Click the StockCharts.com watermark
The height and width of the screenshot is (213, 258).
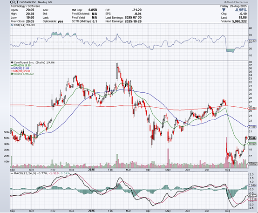point(237,2)
